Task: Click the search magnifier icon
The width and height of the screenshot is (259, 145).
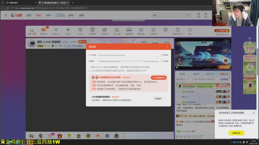Action: point(188,15)
